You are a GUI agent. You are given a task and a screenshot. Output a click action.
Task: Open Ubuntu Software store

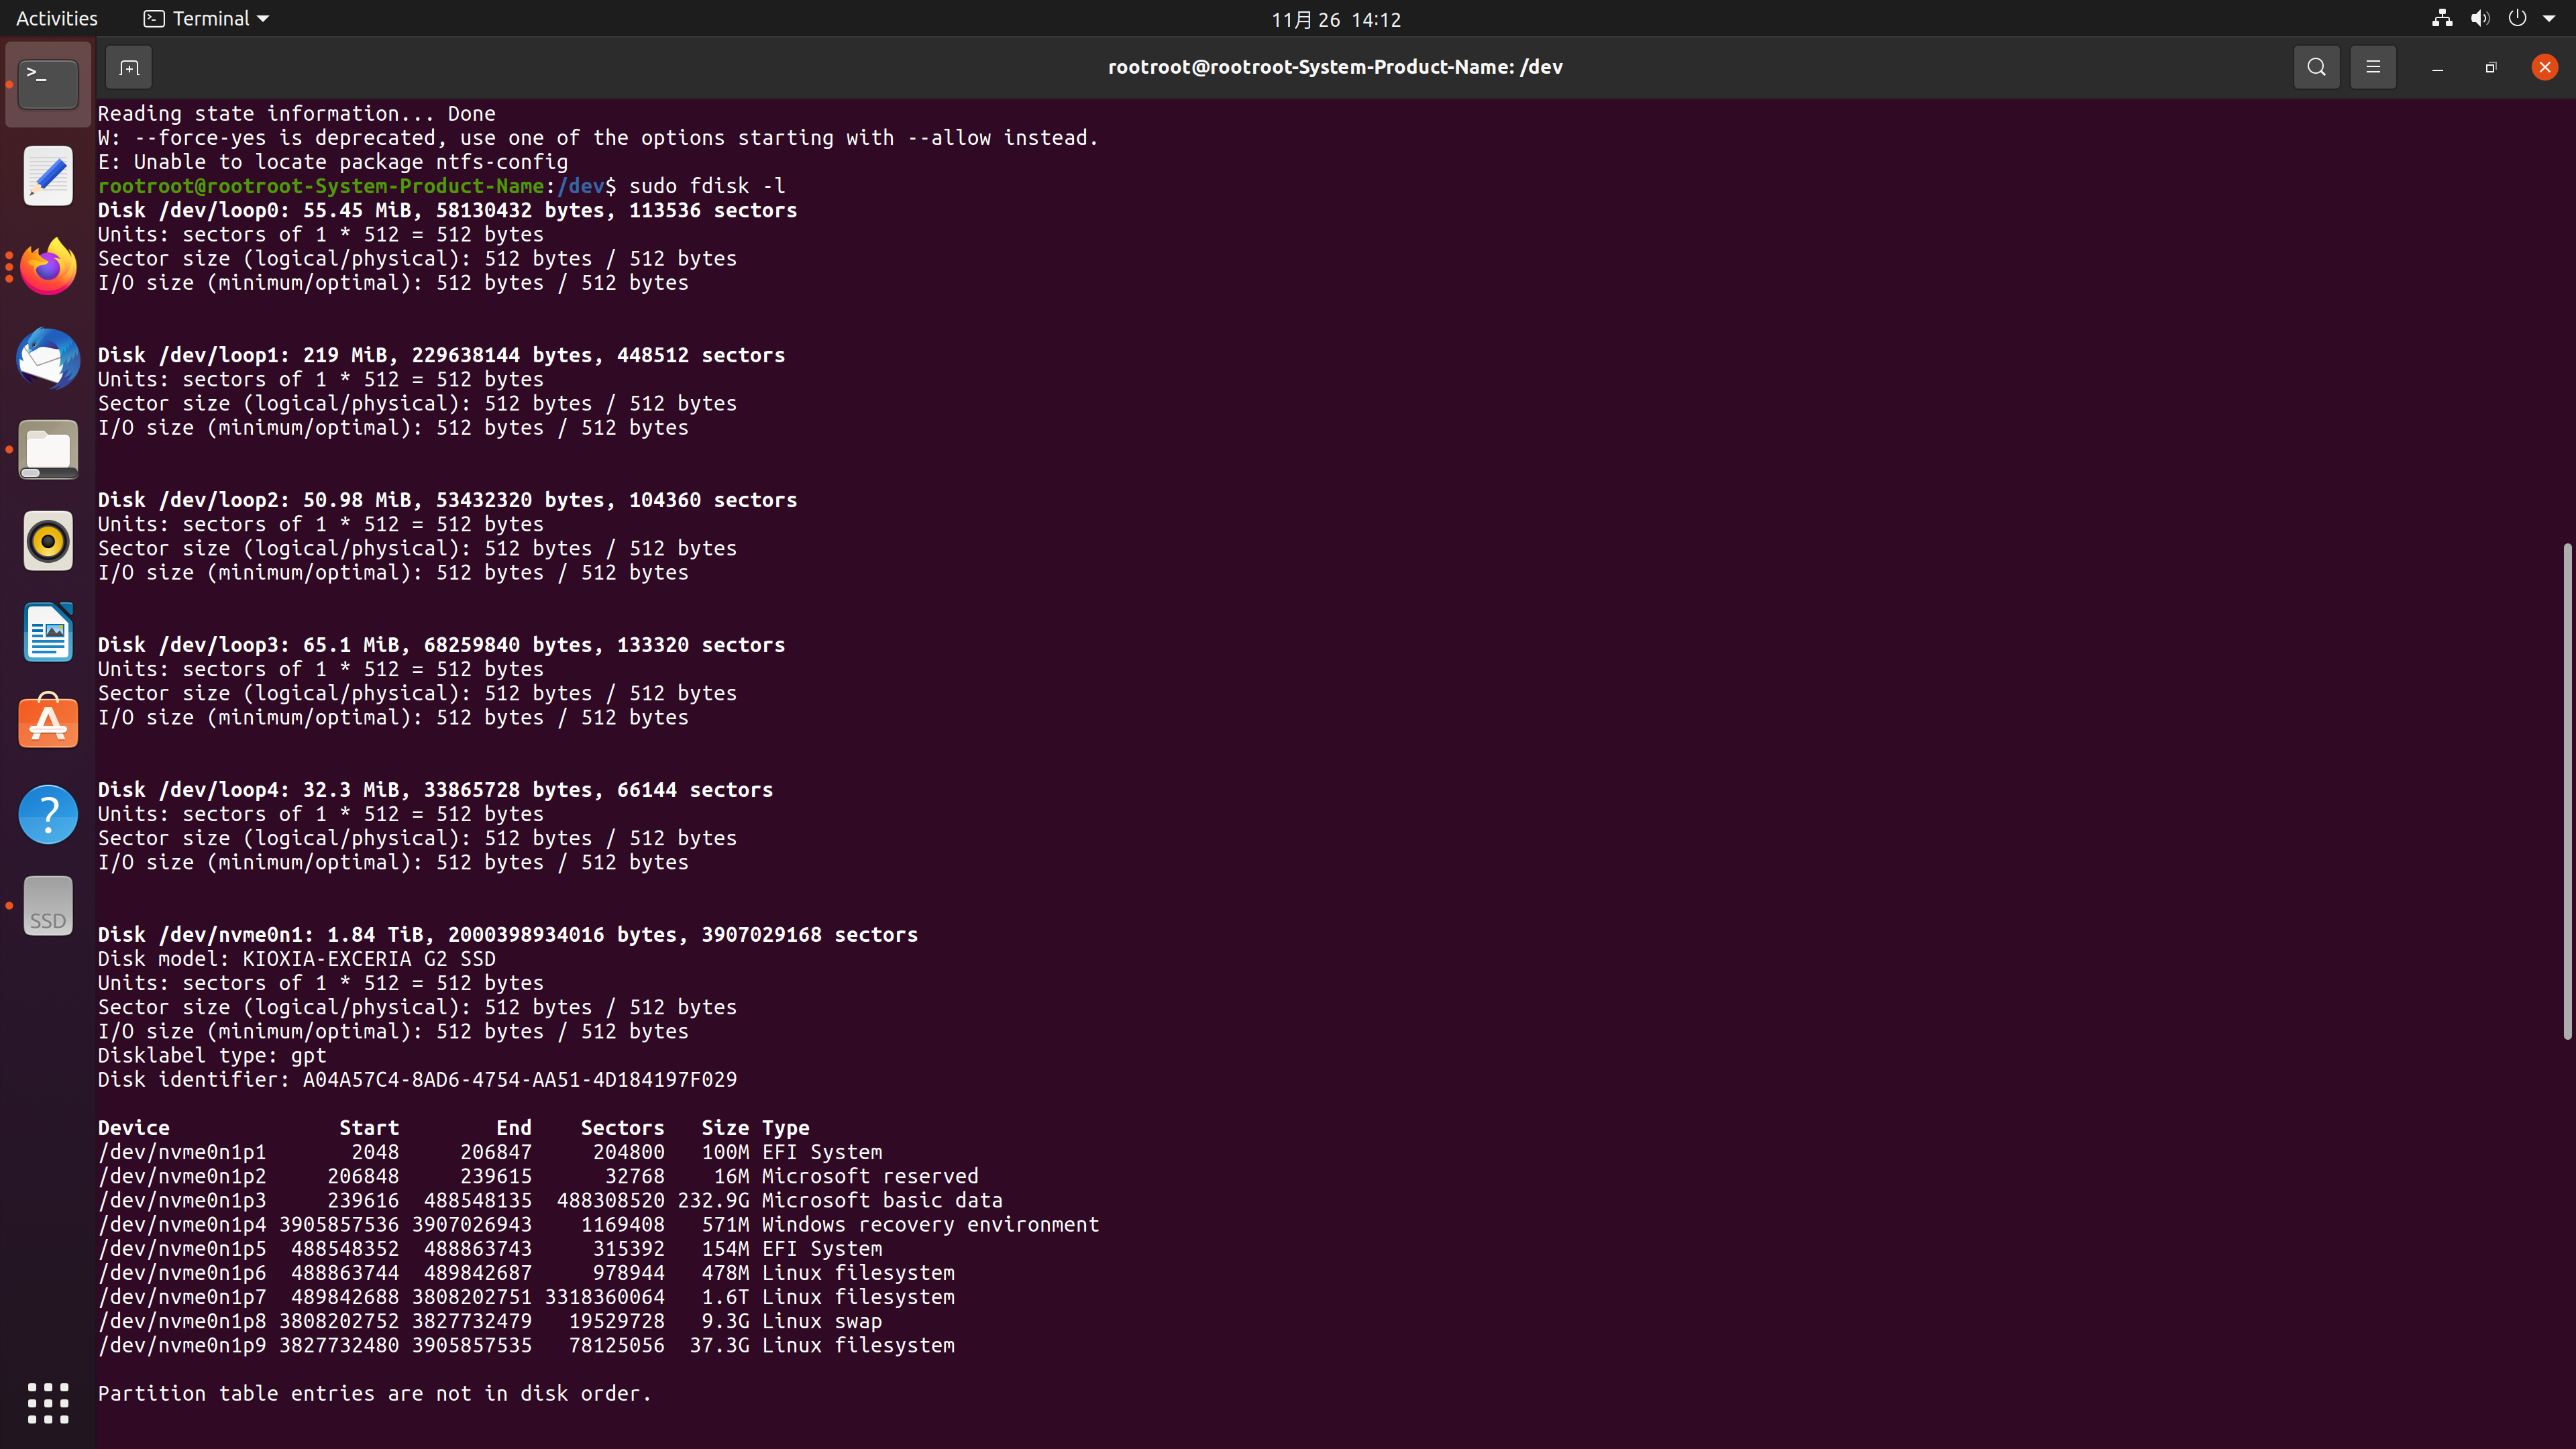coord(48,722)
